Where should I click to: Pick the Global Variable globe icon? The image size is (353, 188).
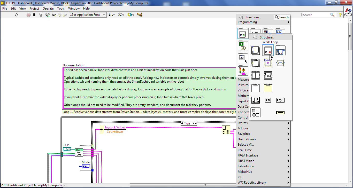pos(280,100)
